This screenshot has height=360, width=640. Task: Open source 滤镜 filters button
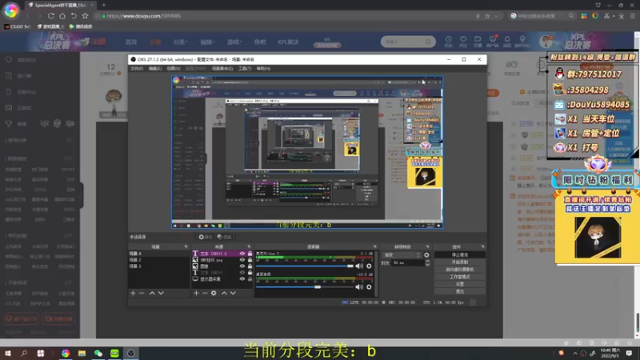point(224,237)
